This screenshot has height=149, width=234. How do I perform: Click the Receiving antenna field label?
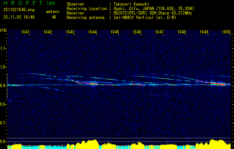click(86, 18)
